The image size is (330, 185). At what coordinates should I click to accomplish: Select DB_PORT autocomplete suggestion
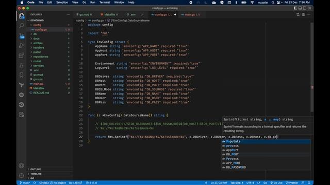pos(266,154)
